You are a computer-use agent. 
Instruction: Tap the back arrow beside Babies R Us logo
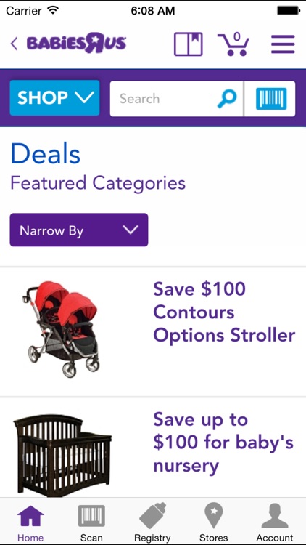[14, 44]
